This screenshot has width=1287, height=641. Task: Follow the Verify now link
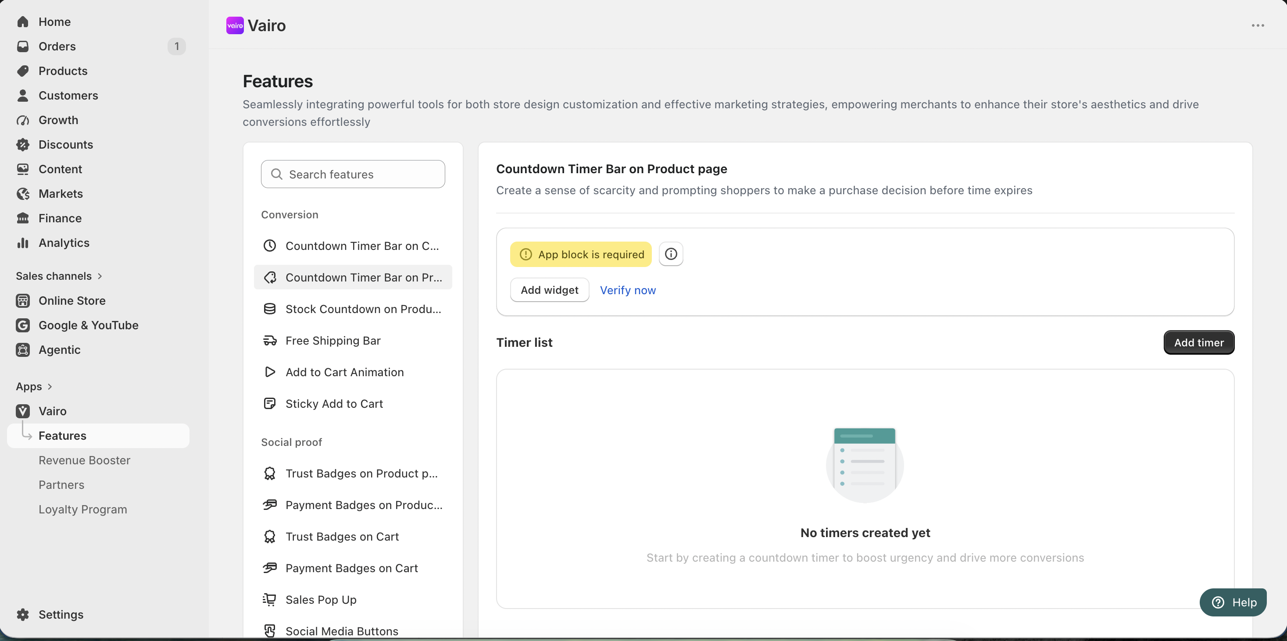coord(628,290)
